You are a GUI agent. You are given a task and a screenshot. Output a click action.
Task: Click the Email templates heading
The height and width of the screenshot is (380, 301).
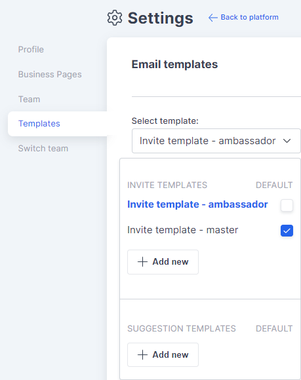(x=174, y=64)
